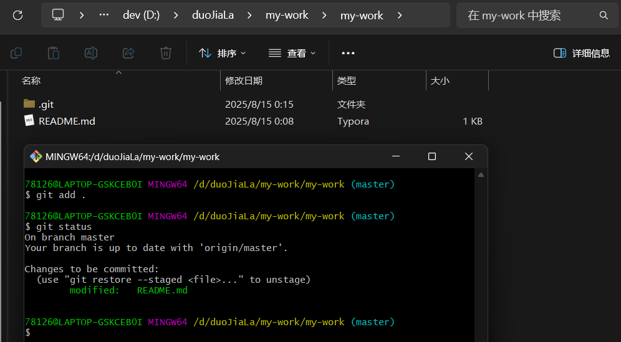Open the 查看 view dropdown
Screen dimensions: 621x342
pos(292,53)
